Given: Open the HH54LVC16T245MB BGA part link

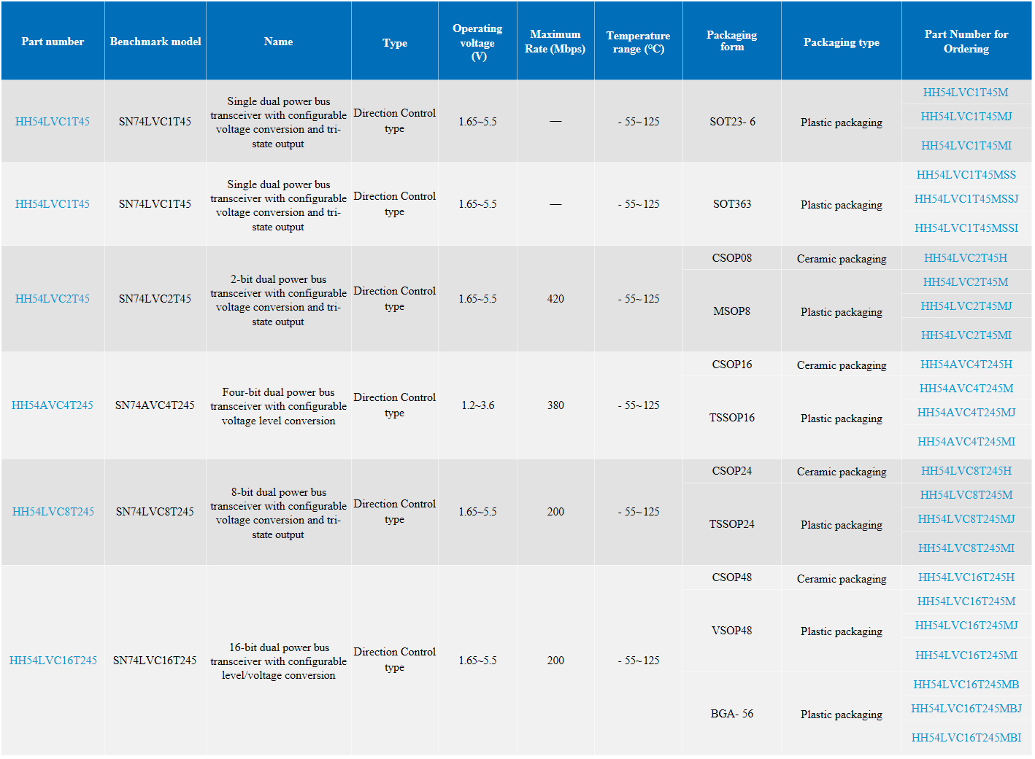Looking at the screenshot, I should tap(966, 685).
